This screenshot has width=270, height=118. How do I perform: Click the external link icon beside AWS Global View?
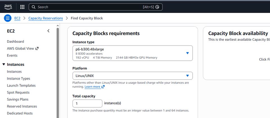click(37, 48)
